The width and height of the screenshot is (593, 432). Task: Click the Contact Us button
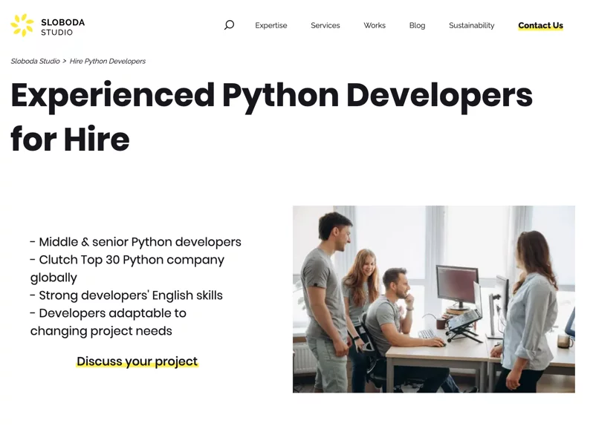540,25
